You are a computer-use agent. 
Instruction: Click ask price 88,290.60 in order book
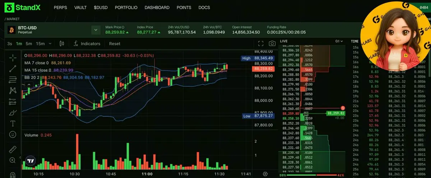(291, 70)
